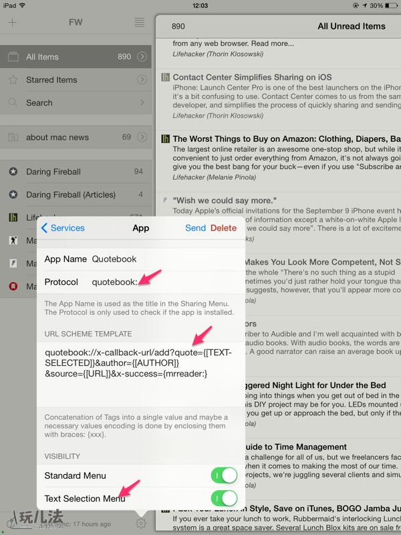Expand Starred Items with its circled arrow
Screen dimensions: 401x535
coord(142,80)
